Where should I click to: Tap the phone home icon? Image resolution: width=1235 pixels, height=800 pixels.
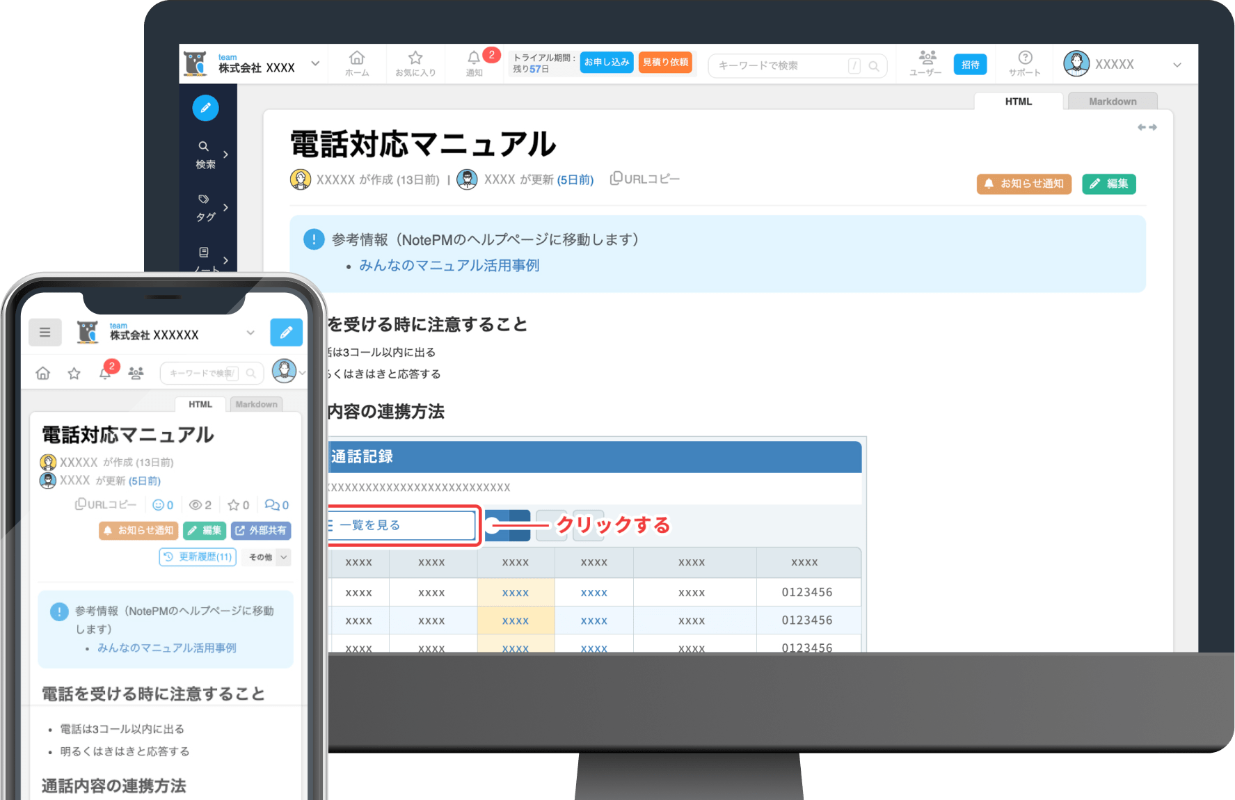click(43, 374)
